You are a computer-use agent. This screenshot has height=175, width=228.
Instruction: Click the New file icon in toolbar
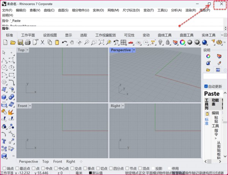(5, 42)
